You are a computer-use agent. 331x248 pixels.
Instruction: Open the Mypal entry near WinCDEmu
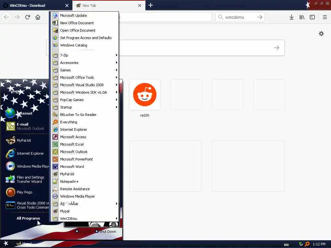pyautogui.click(x=85, y=211)
